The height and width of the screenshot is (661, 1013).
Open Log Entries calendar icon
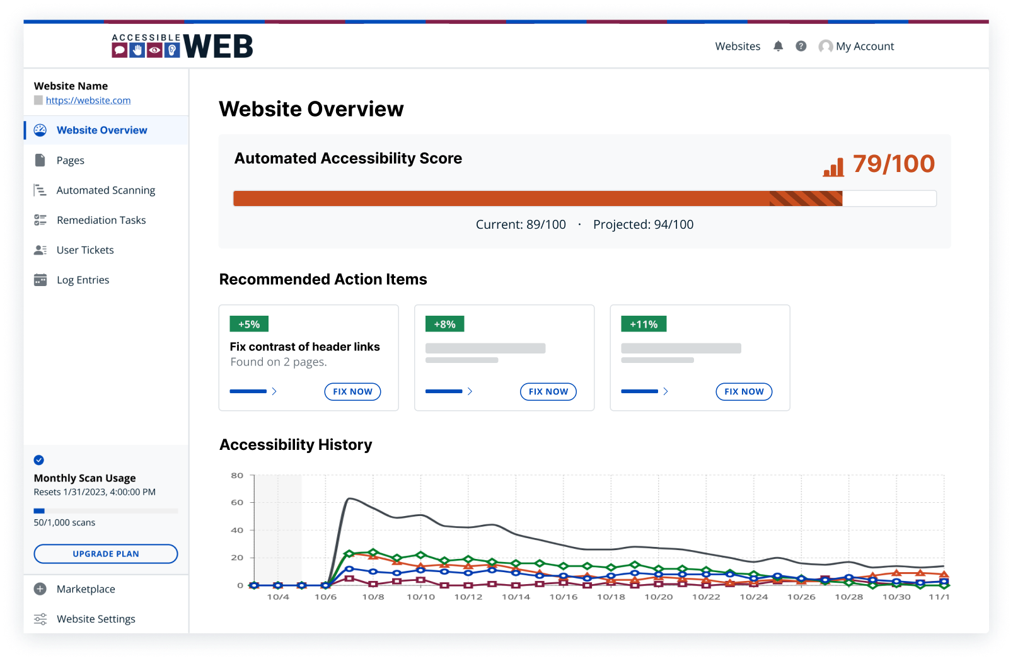tap(40, 279)
